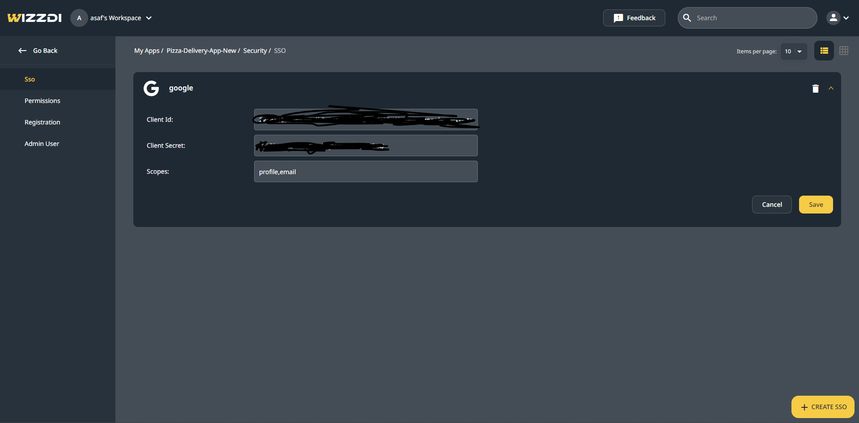Select Admin User in sidebar

coord(42,144)
